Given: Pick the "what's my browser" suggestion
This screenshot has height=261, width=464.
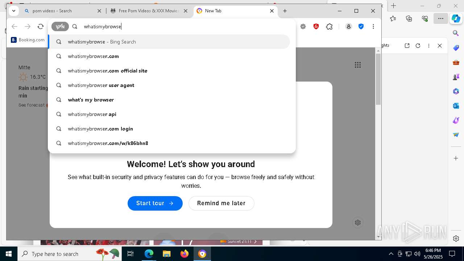Looking at the screenshot, I should click(x=169, y=100).
